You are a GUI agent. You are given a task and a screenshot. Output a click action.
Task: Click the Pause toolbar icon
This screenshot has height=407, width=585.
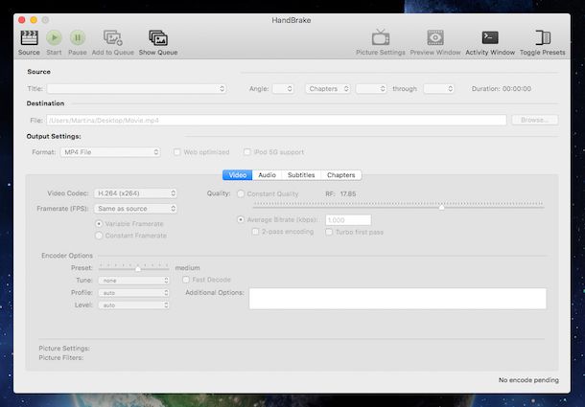coord(78,37)
